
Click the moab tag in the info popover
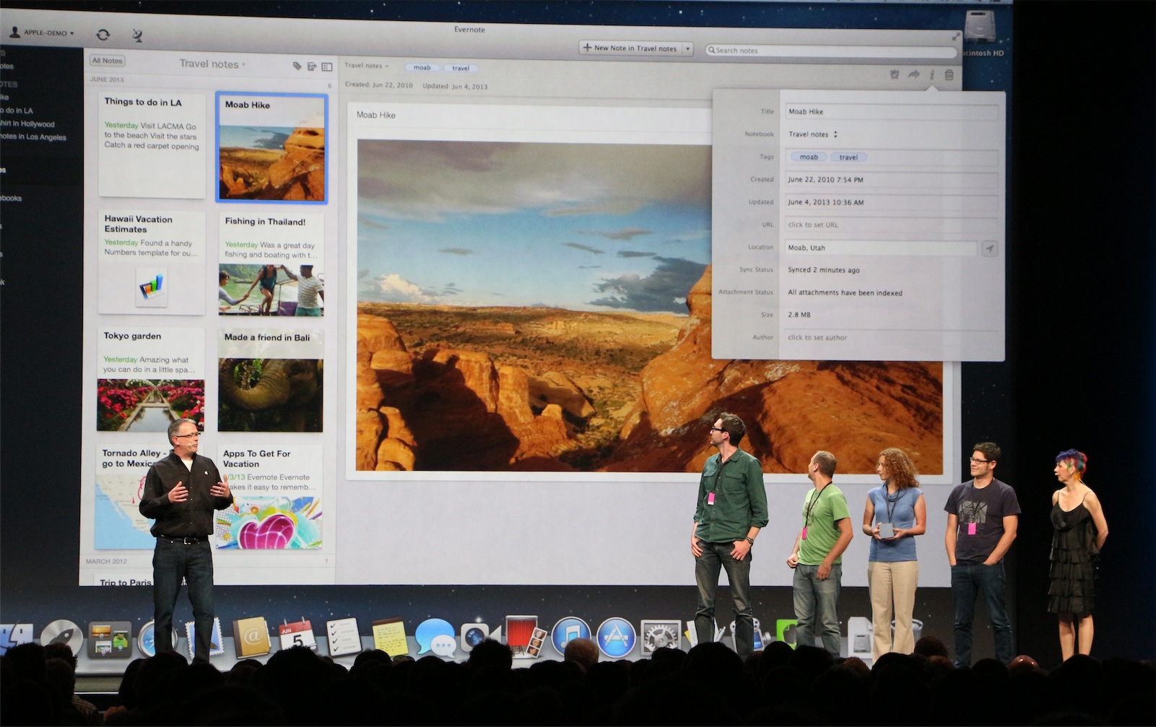(809, 157)
